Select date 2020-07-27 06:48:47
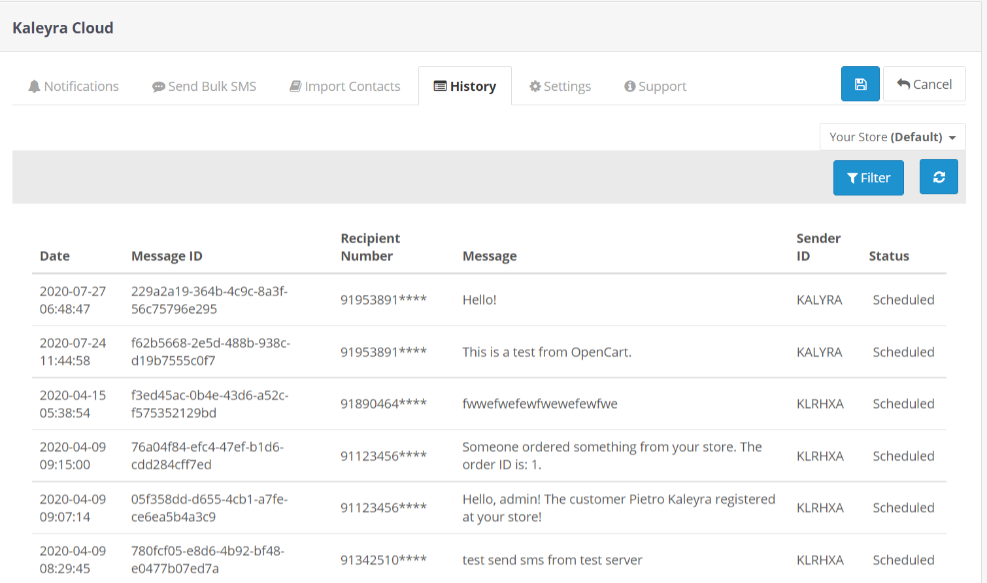Screen dimensions: 987x583 (x=73, y=300)
